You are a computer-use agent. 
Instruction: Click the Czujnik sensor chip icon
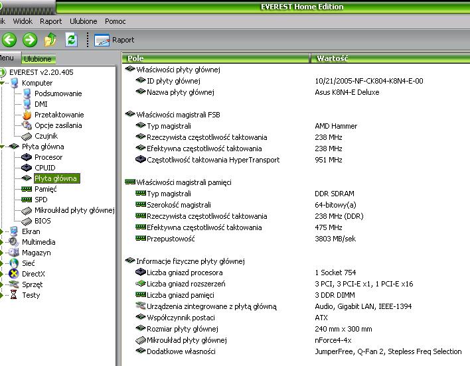point(27,136)
